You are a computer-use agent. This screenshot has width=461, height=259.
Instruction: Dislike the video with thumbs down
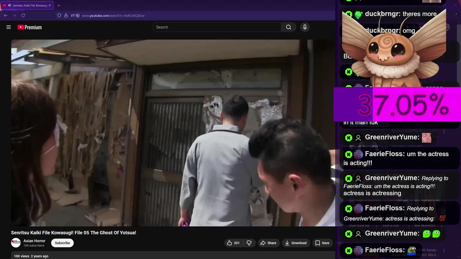tap(249, 243)
